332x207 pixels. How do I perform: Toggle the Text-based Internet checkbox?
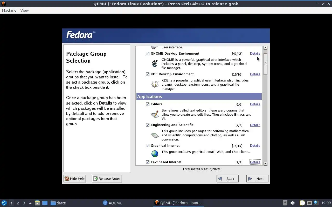tap(148, 162)
